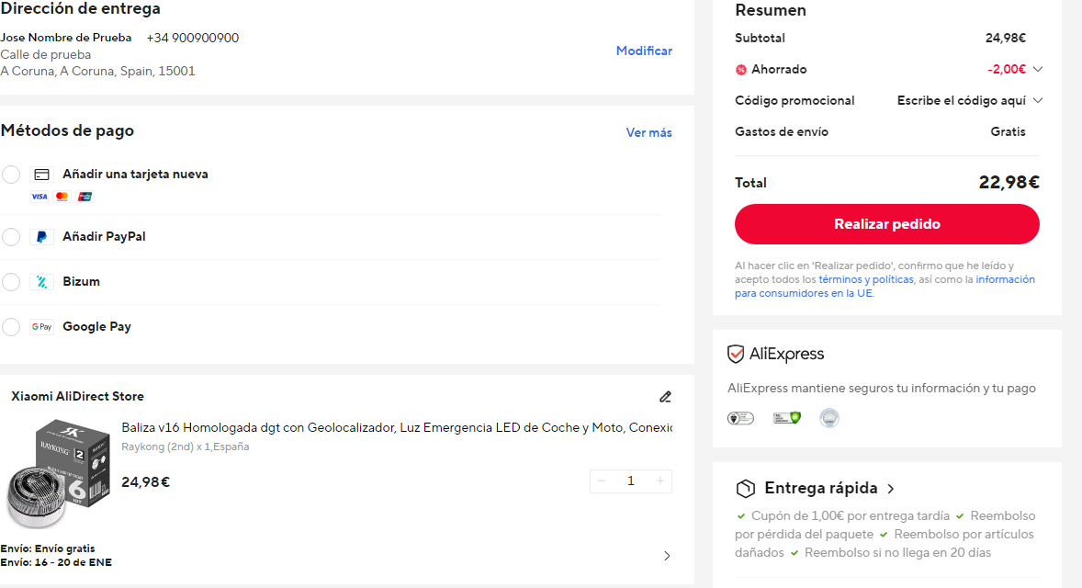Click the PayPal logo icon

[x=41, y=237]
